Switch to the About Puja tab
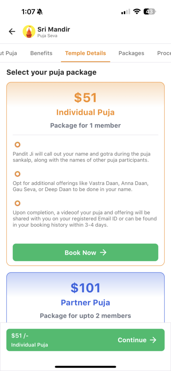This screenshot has height=371, width=171. 9,53
